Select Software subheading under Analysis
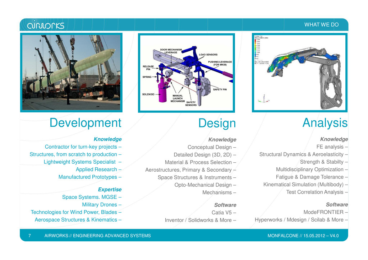This screenshot has width=368, height=260. (x=337, y=205)
